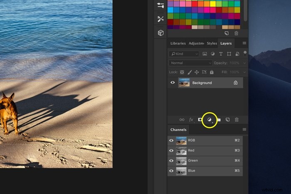The height and width of the screenshot is (194, 291).
Task: Filter layers by shape layers icon
Action: [x=229, y=54]
